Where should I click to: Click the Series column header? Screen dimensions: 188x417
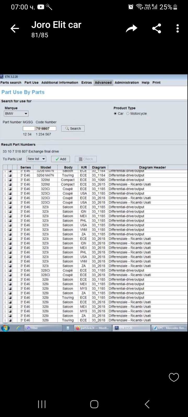click(26, 167)
